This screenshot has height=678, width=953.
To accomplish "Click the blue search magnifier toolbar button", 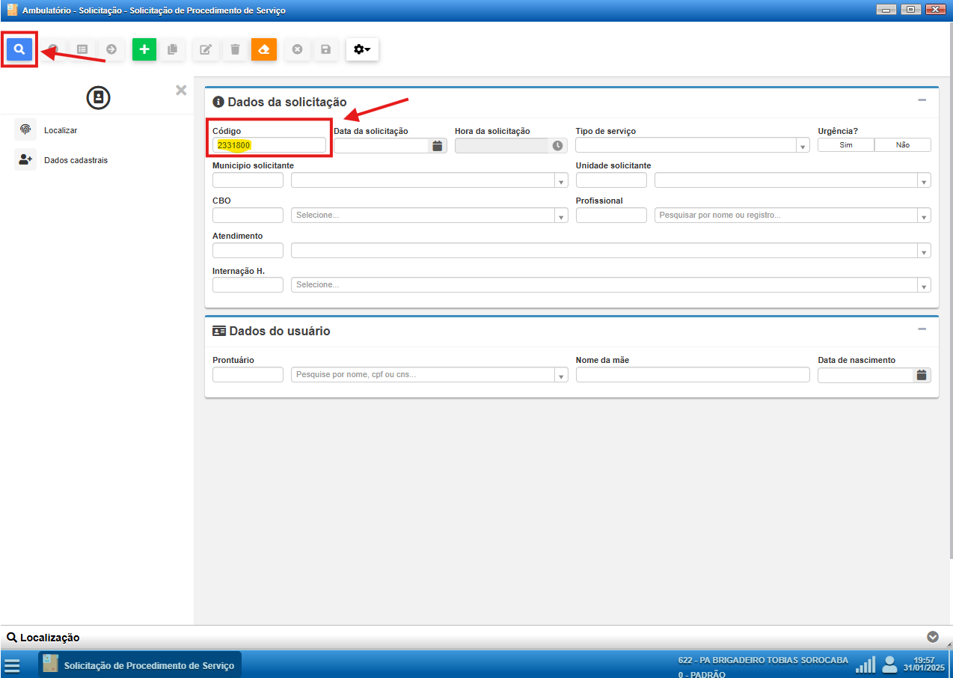I will pyautogui.click(x=19, y=49).
